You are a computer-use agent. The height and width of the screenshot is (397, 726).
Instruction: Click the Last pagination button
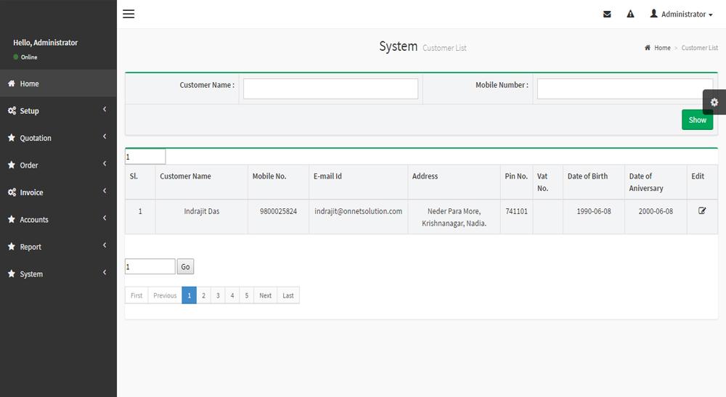click(x=288, y=295)
